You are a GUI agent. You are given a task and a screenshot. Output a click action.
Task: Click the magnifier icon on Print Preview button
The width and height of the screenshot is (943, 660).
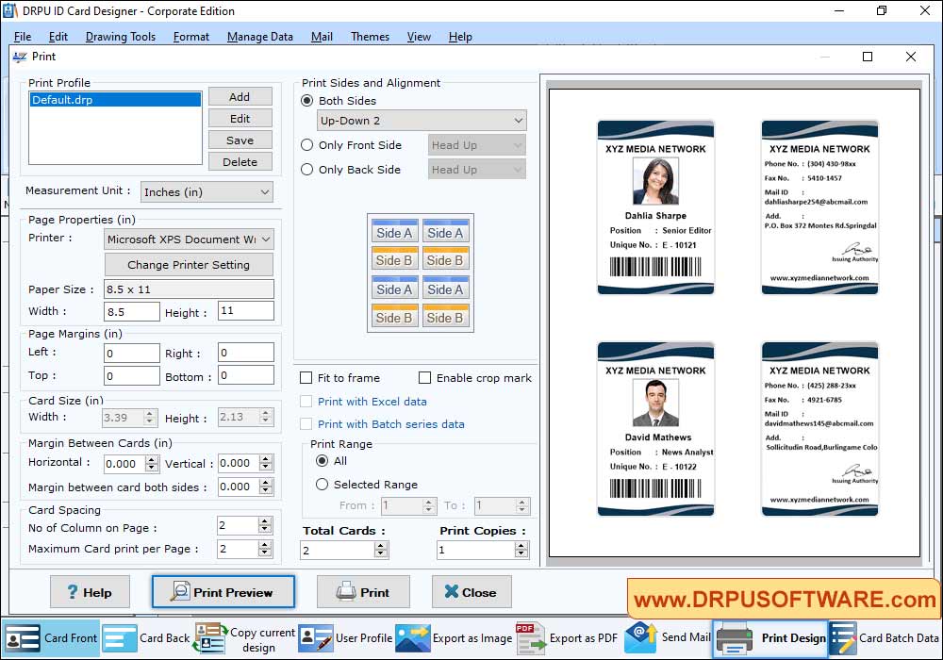point(180,591)
